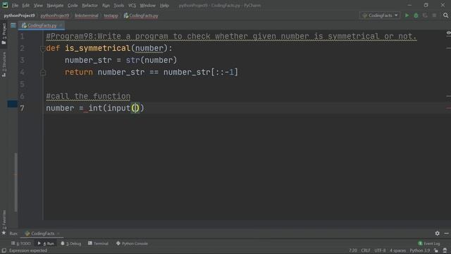Open the CodingFacts run configuration dropdown
Viewport: 451px width, 254px height.
tap(380, 16)
